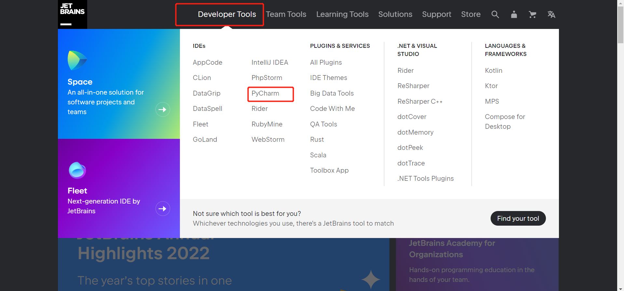This screenshot has width=624, height=291.
Task: Select DataGrip from the IDEs list
Action: point(207,93)
